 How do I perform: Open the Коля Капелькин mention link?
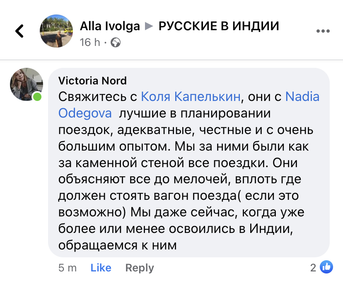point(191,97)
